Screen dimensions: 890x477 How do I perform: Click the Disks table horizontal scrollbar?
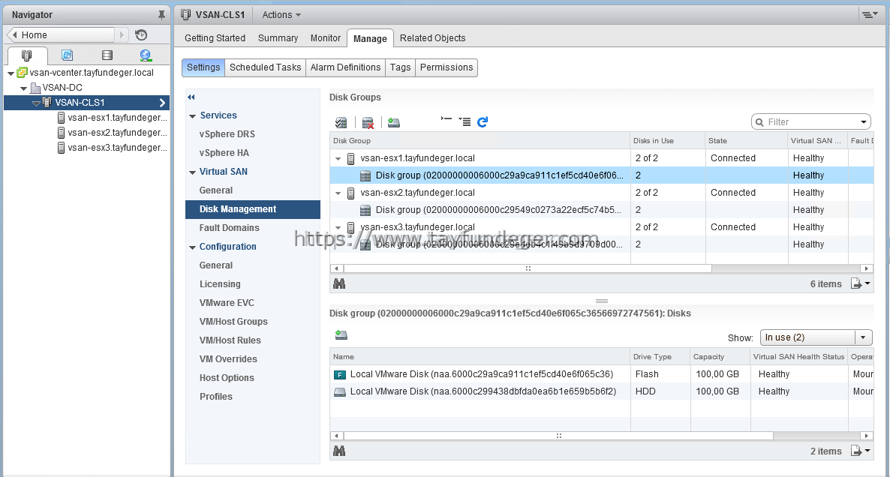click(x=558, y=436)
